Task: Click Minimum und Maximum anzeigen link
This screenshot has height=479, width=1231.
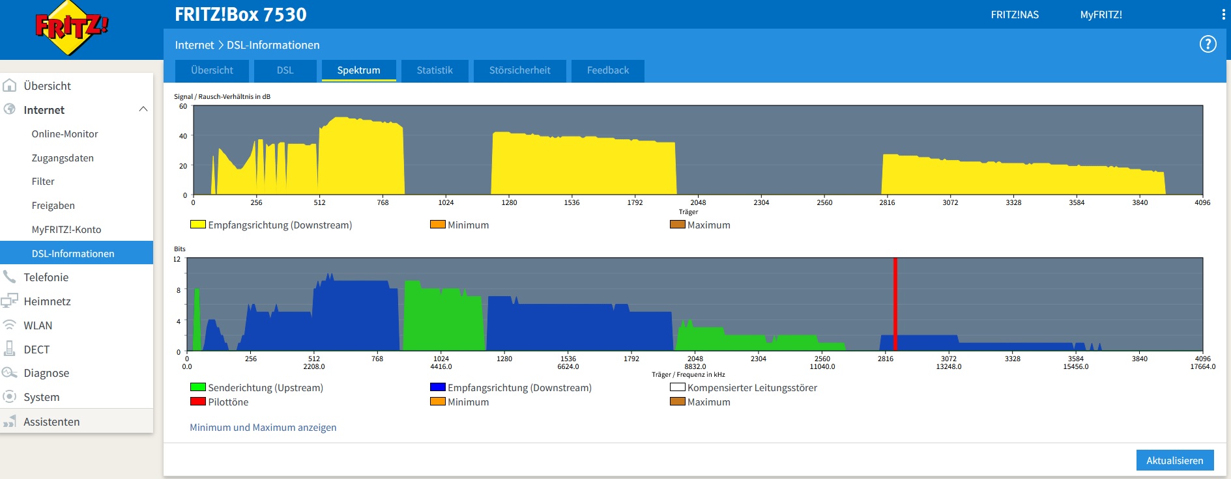Action: click(263, 428)
